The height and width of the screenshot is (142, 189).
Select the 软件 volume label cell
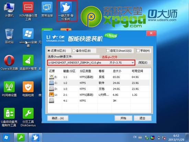click(x=101, y=83)
